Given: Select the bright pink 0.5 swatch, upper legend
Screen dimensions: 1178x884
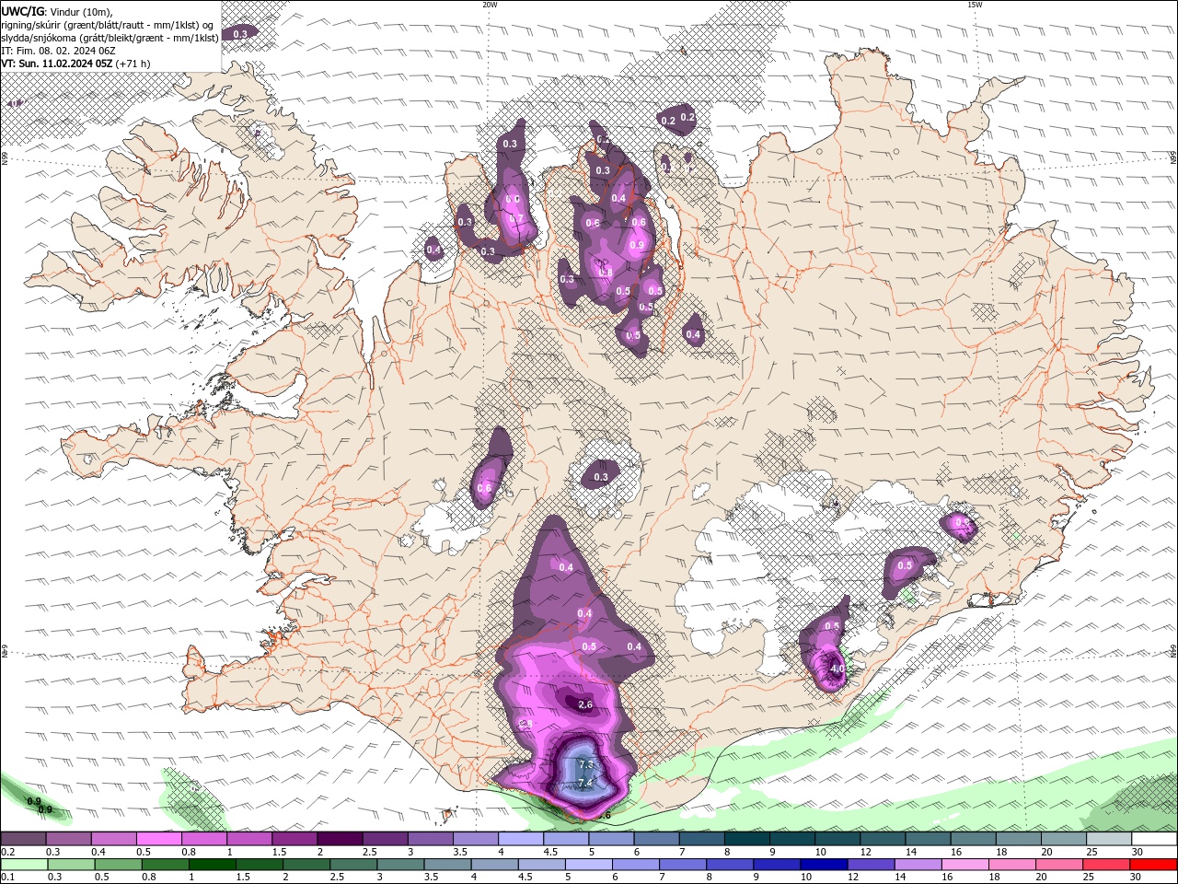Looking at the screenshot, I should click(x=158, y=838).
